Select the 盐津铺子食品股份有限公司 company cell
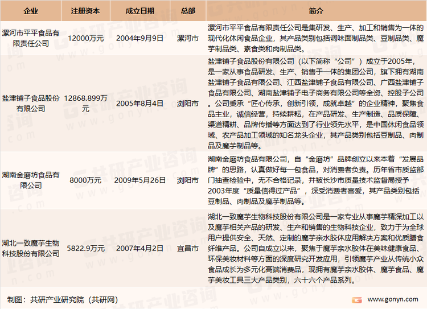427x309 pixels. coord(31,104)
